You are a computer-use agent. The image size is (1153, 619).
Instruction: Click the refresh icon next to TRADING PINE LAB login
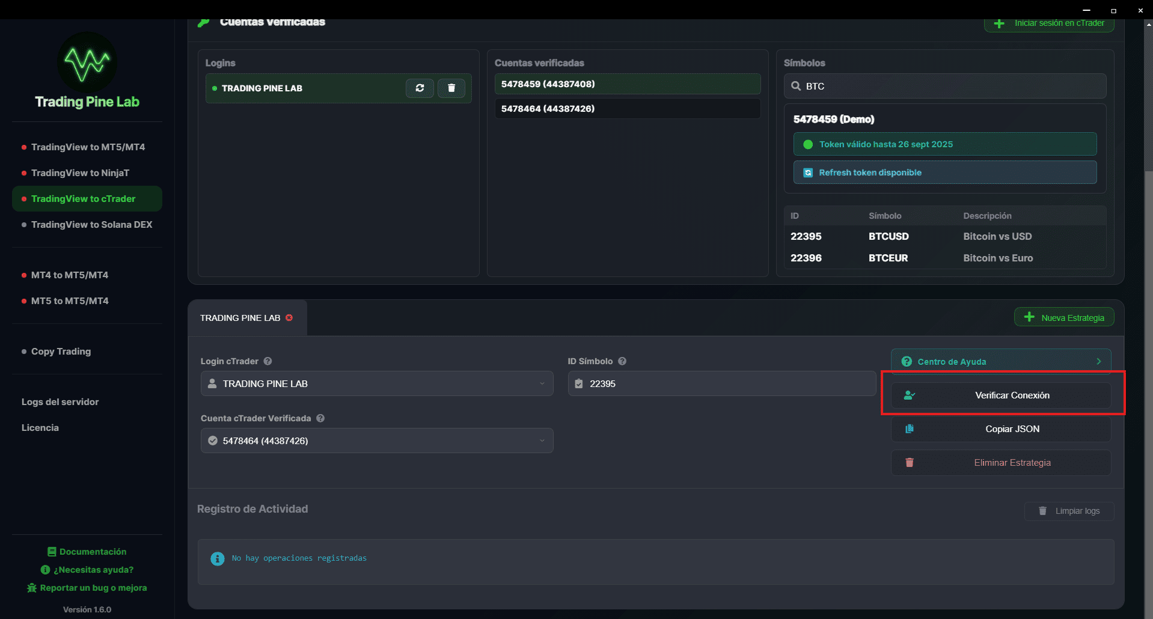(x=420, y=88)
